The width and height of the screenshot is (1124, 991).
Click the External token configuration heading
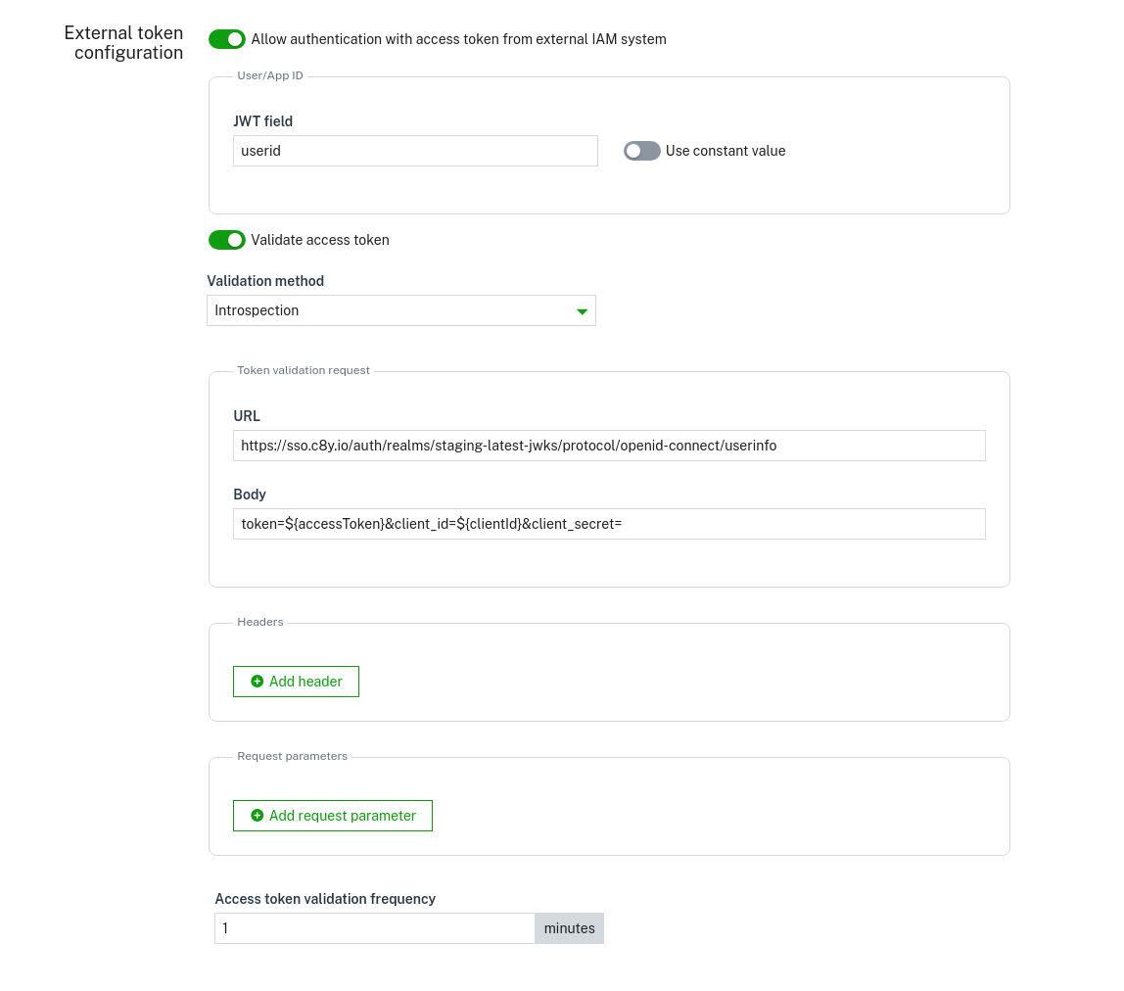point(123,43)
